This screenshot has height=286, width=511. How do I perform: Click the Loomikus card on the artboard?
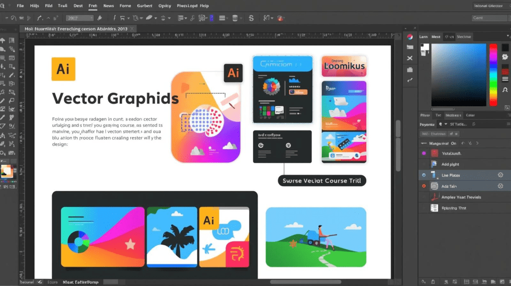pos(344,66)
